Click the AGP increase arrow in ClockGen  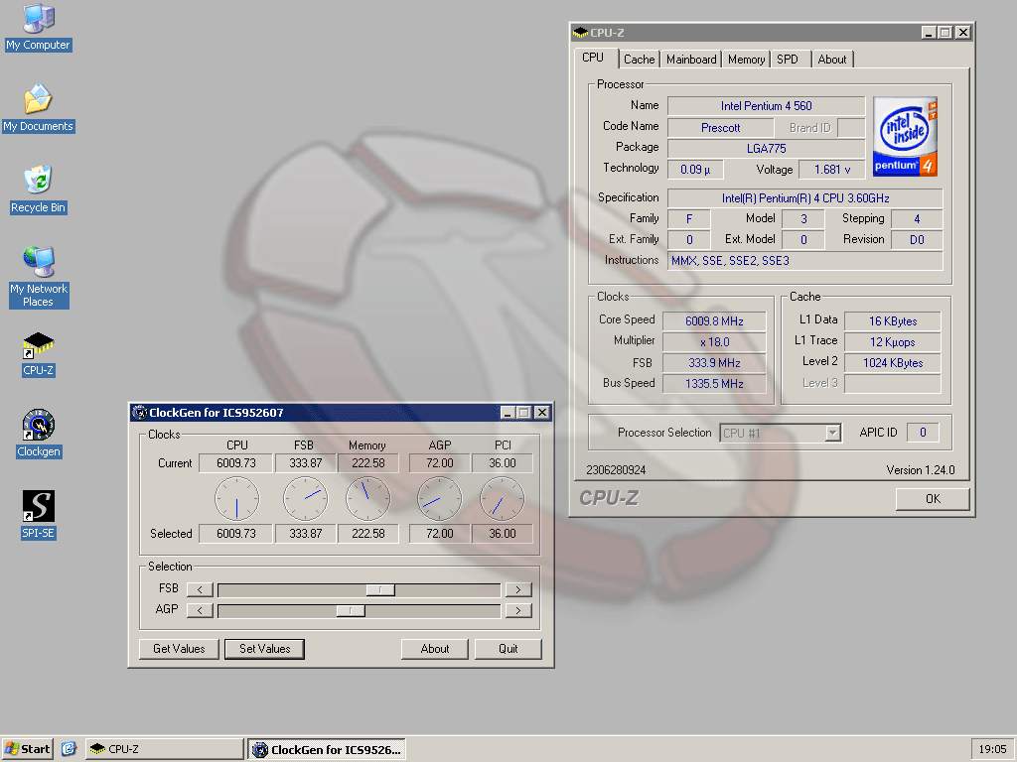point(518,610)
